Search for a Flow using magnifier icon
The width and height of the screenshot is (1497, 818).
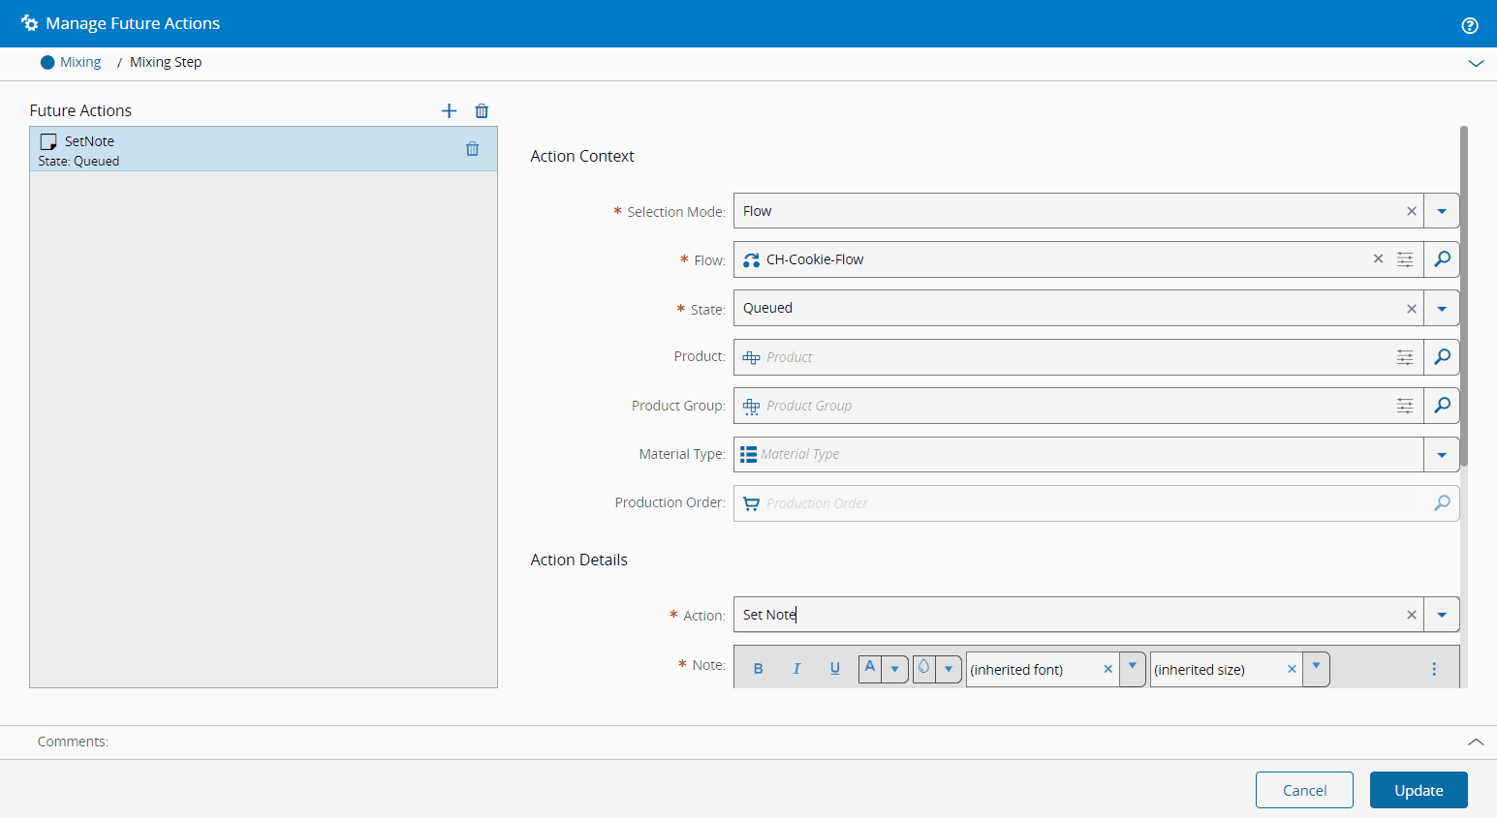[1442, 259]
